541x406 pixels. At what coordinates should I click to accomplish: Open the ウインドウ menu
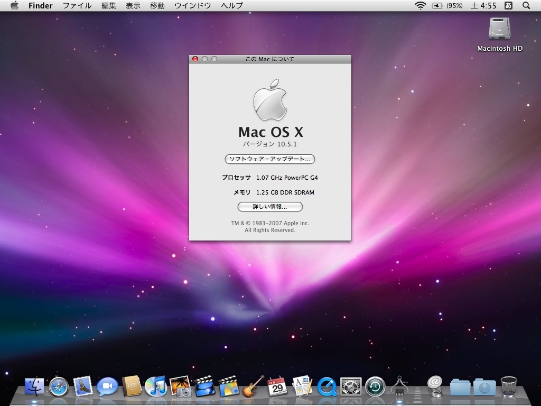(192, 6)
